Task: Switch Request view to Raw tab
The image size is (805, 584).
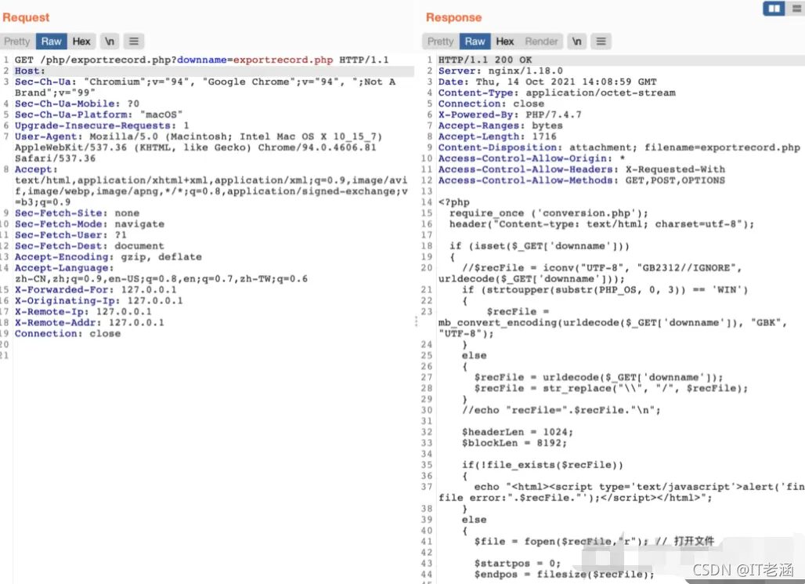Action: pos(52,41)
